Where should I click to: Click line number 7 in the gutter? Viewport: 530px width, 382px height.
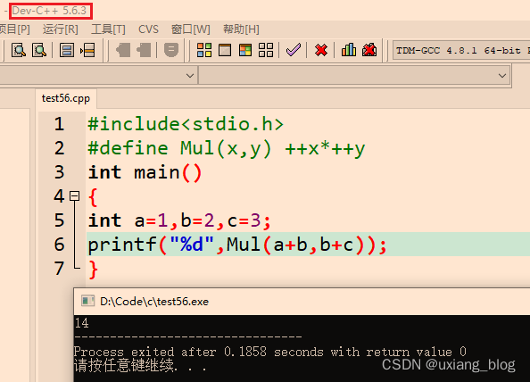(x=59, y=269)
